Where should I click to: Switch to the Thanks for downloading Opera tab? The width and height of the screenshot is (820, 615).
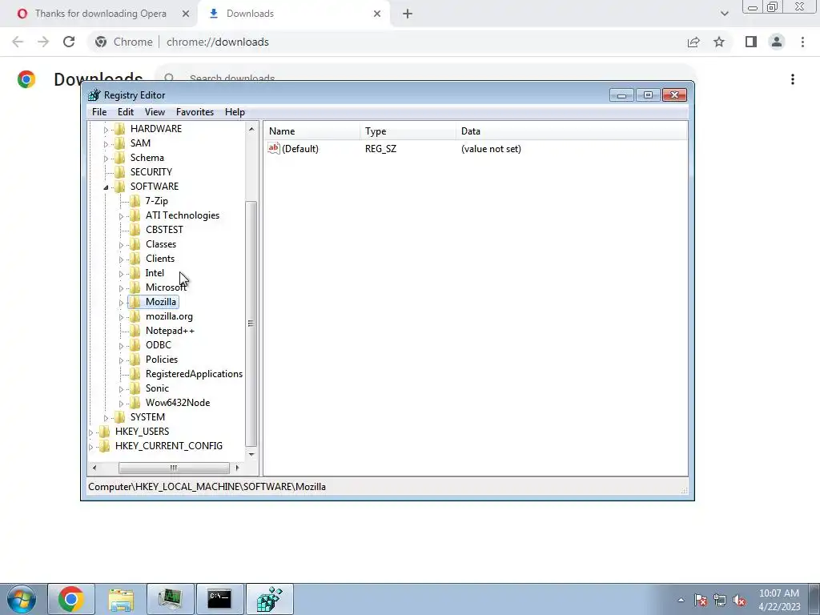99,14
